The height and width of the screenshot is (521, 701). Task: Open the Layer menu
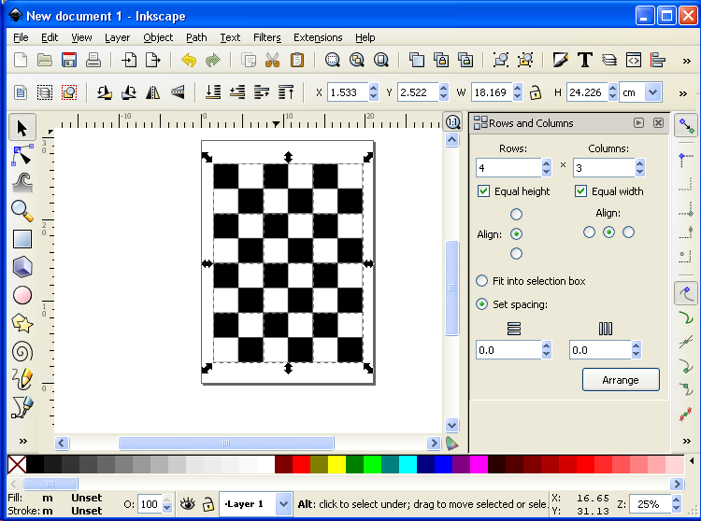pos(117,37)
